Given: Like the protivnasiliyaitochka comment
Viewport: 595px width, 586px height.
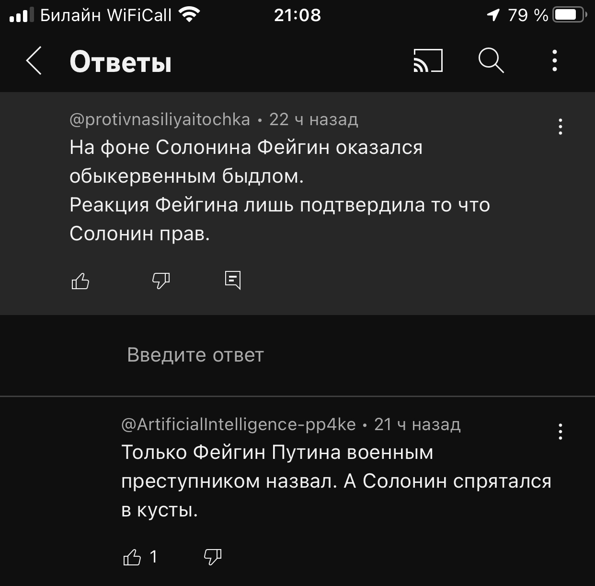Looking at the screenshot, I should pyautogui.click(x=80, y=281).
